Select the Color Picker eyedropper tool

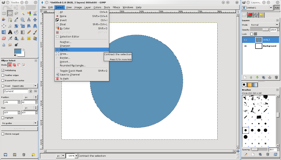pos(16,20)
